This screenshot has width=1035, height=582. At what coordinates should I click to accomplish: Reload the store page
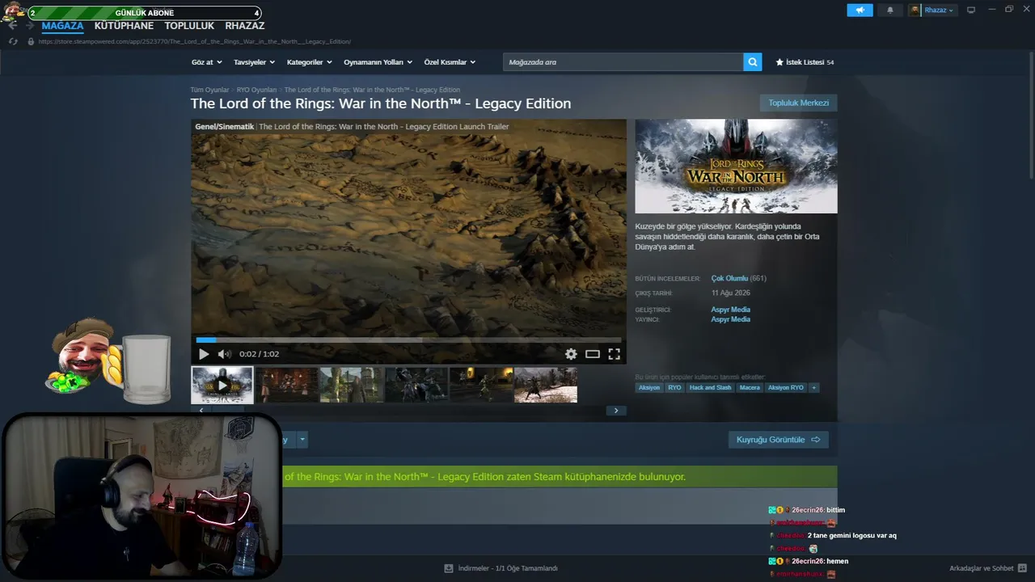[x=13, y=41]
